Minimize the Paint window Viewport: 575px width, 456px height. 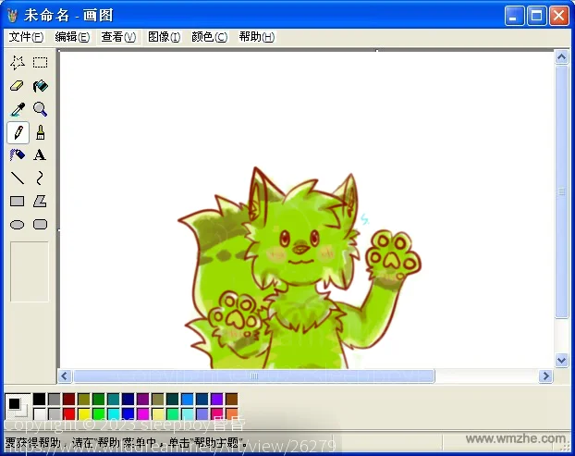514,16
